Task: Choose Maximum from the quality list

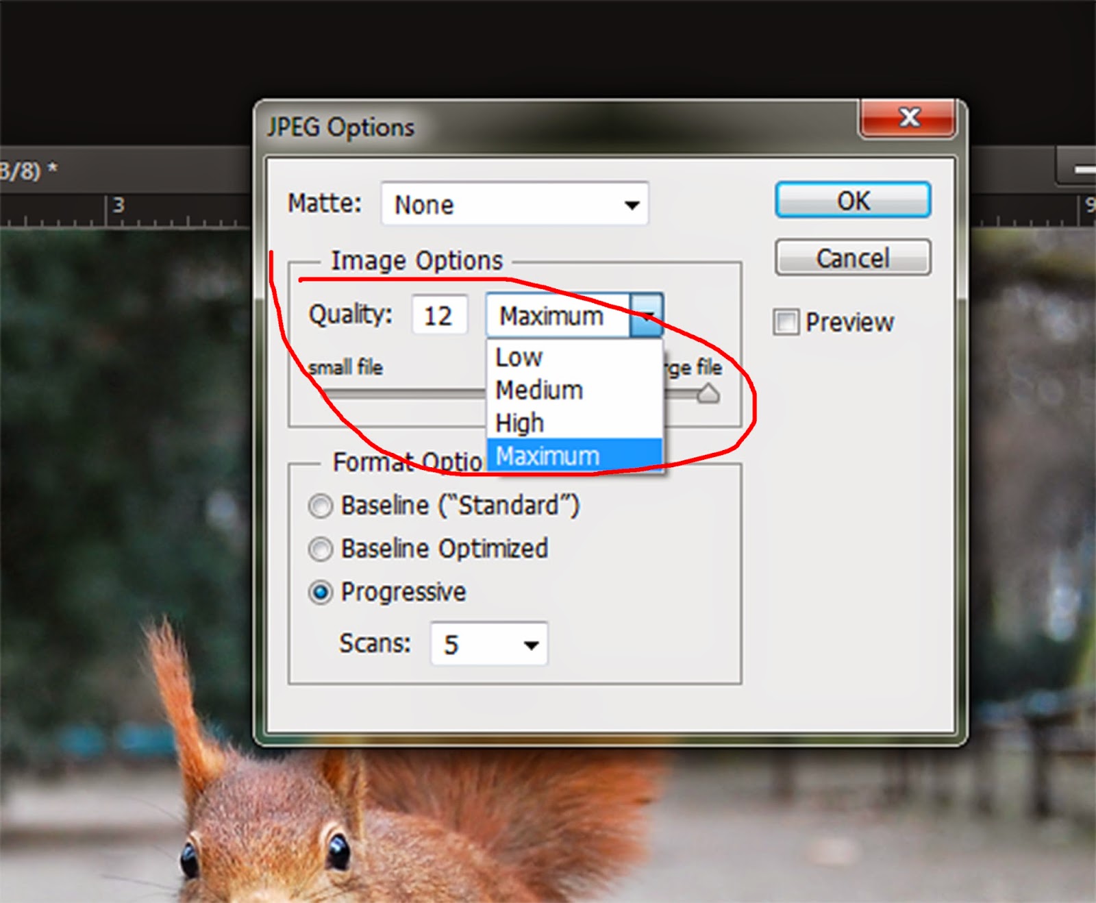Action: [x=574, y=456]
